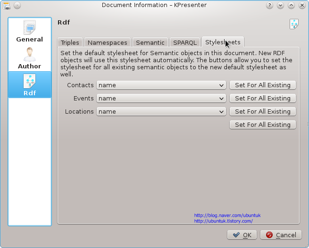
Task: Click the titlebar minimize down-arrow button
Action: [280, 5]
